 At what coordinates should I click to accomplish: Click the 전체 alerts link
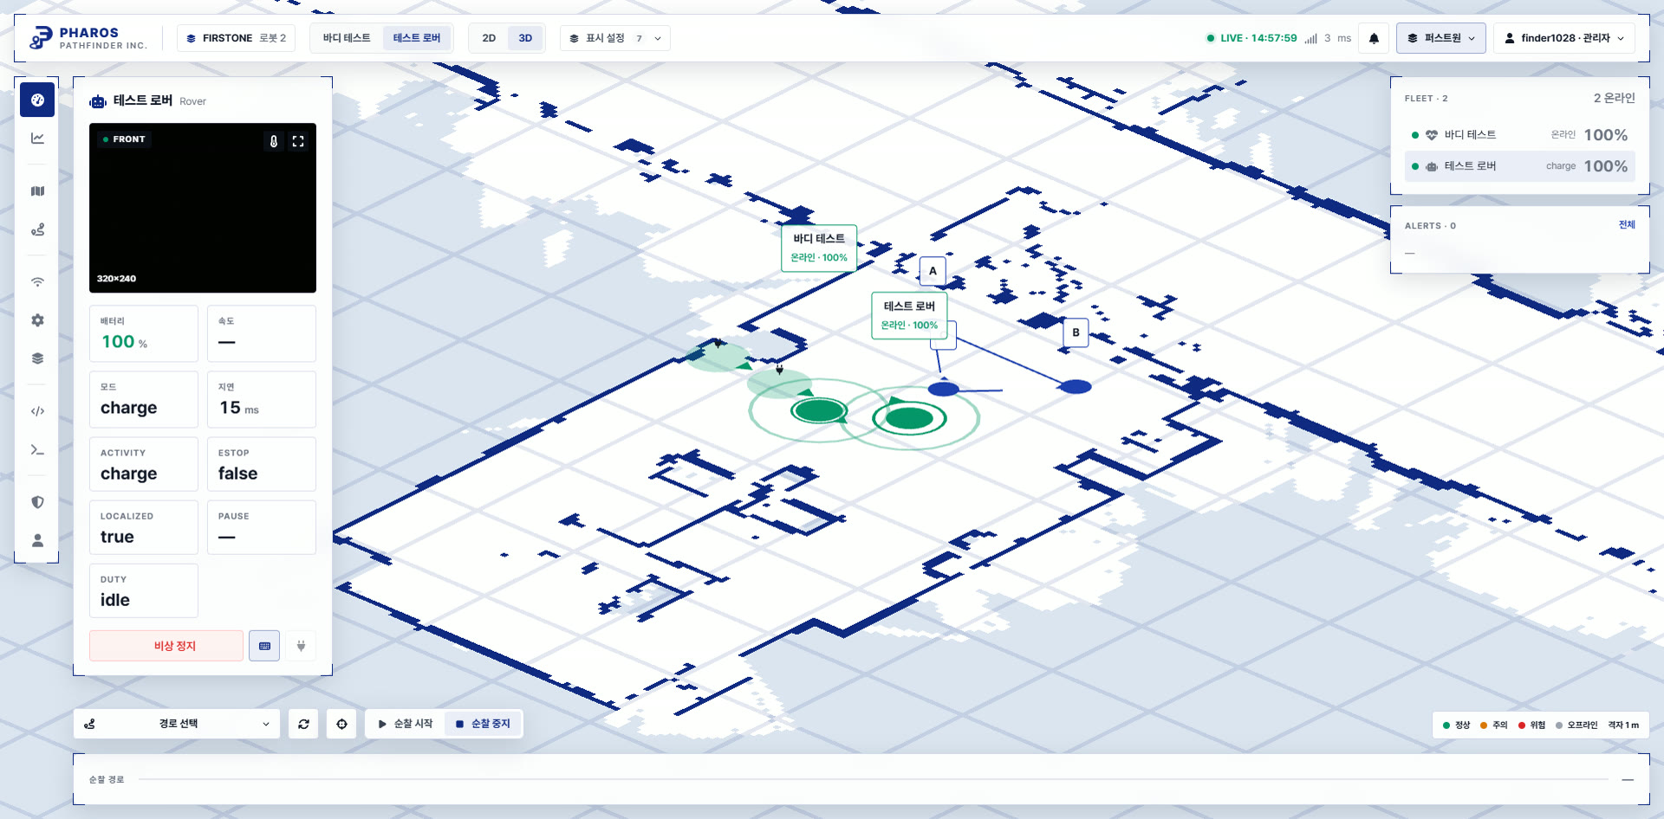tap(1627, 225)
